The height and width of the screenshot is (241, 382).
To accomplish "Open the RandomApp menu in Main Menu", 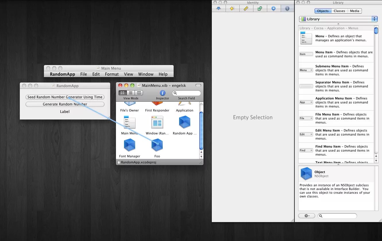I will [x=62, y=74].
